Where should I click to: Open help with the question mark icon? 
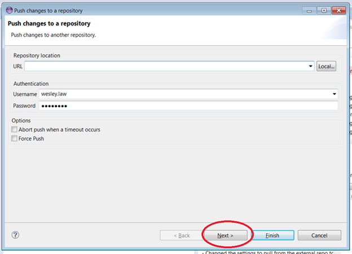click(x=15, y=234)
